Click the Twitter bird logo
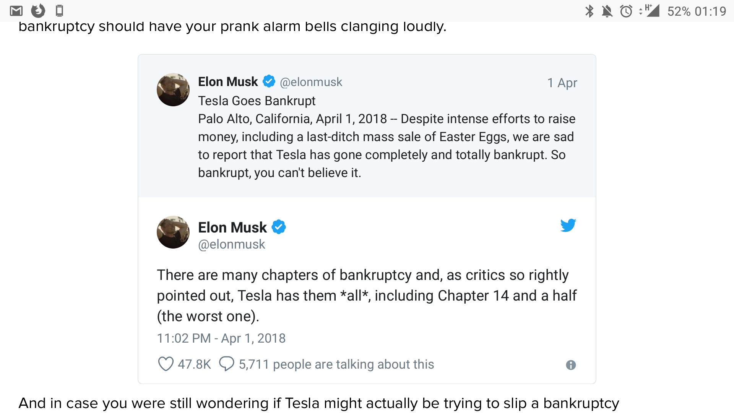Screen dimensions: 734x413 click(568, 225)
